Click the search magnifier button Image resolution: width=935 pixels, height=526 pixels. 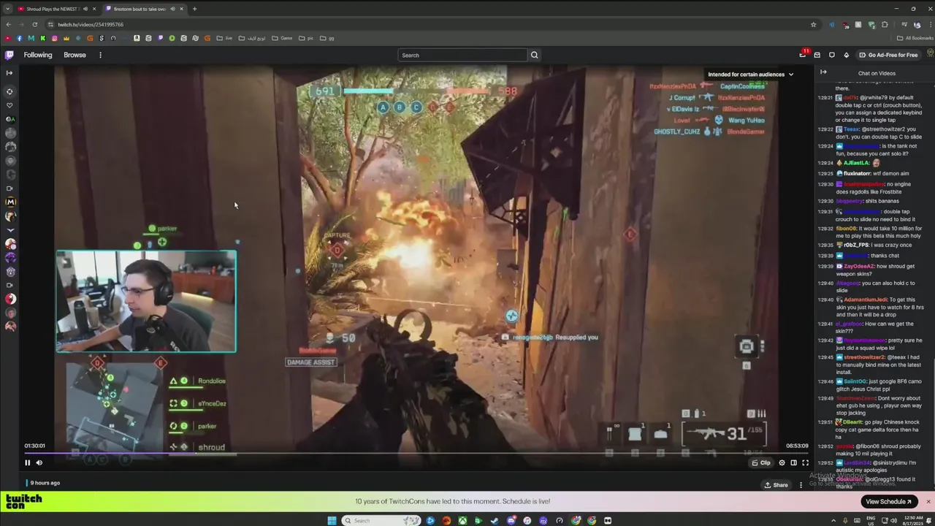pos(534,55)
